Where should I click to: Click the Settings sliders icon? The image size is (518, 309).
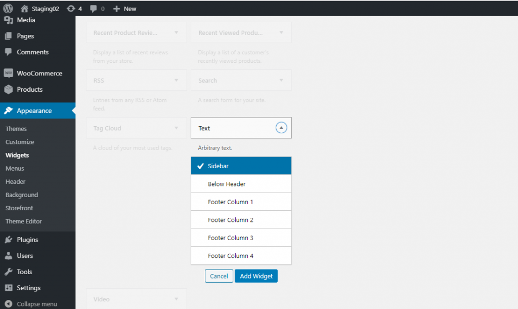click(x=9, y=288)
